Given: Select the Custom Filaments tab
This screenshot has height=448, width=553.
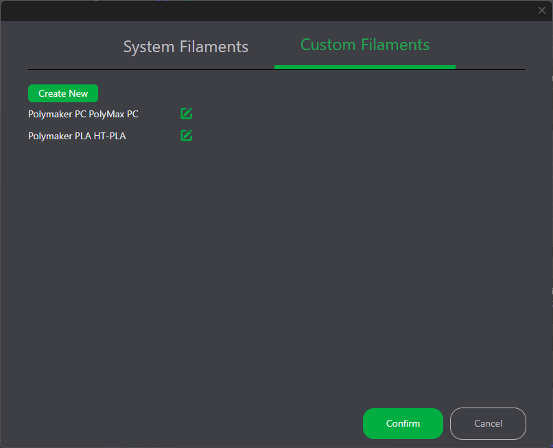Looking at the screenshot, I should [365, 45].
